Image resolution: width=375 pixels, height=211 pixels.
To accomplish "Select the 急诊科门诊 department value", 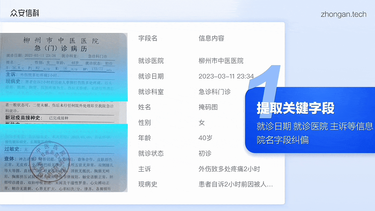I will coord(215,92).
